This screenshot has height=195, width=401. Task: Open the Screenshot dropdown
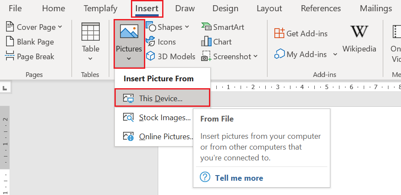pos(255,56)
